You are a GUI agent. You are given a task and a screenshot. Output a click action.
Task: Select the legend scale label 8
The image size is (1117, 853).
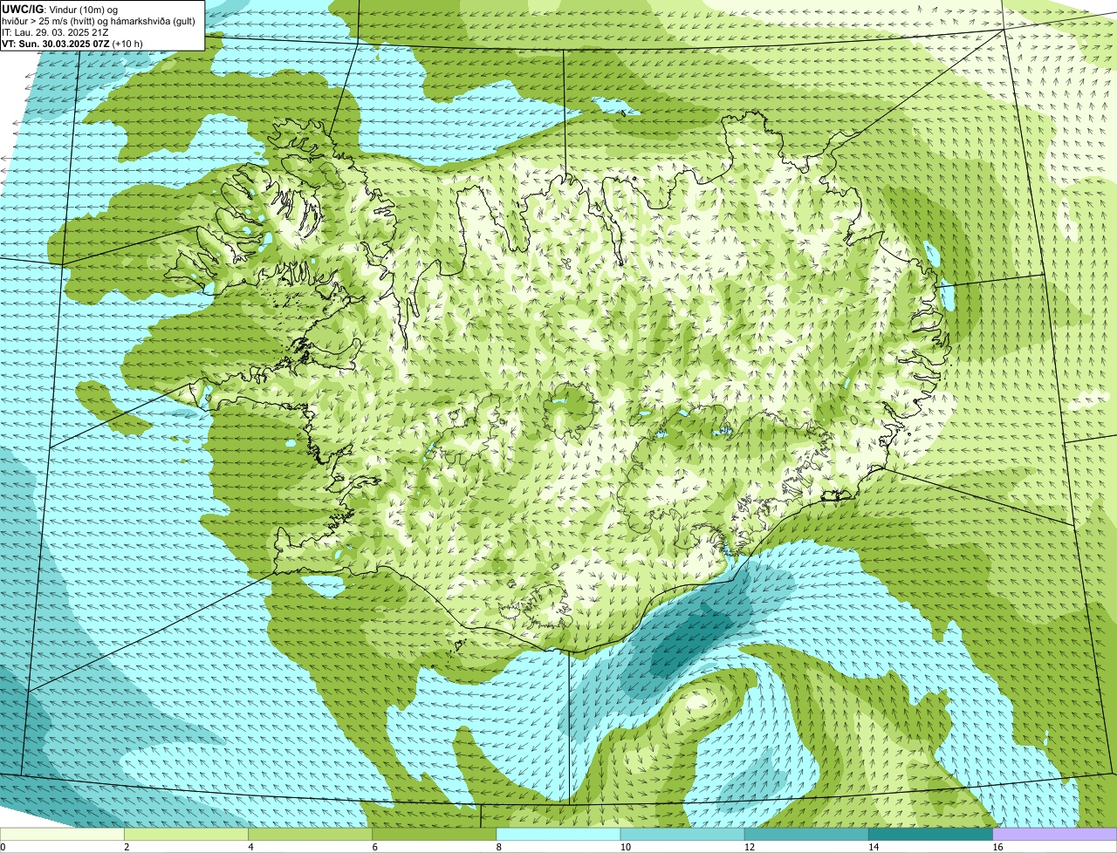(x=498, y=847)
